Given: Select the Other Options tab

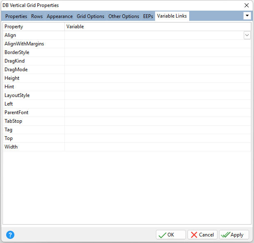Looking at the screenshot, I should 124,16.
